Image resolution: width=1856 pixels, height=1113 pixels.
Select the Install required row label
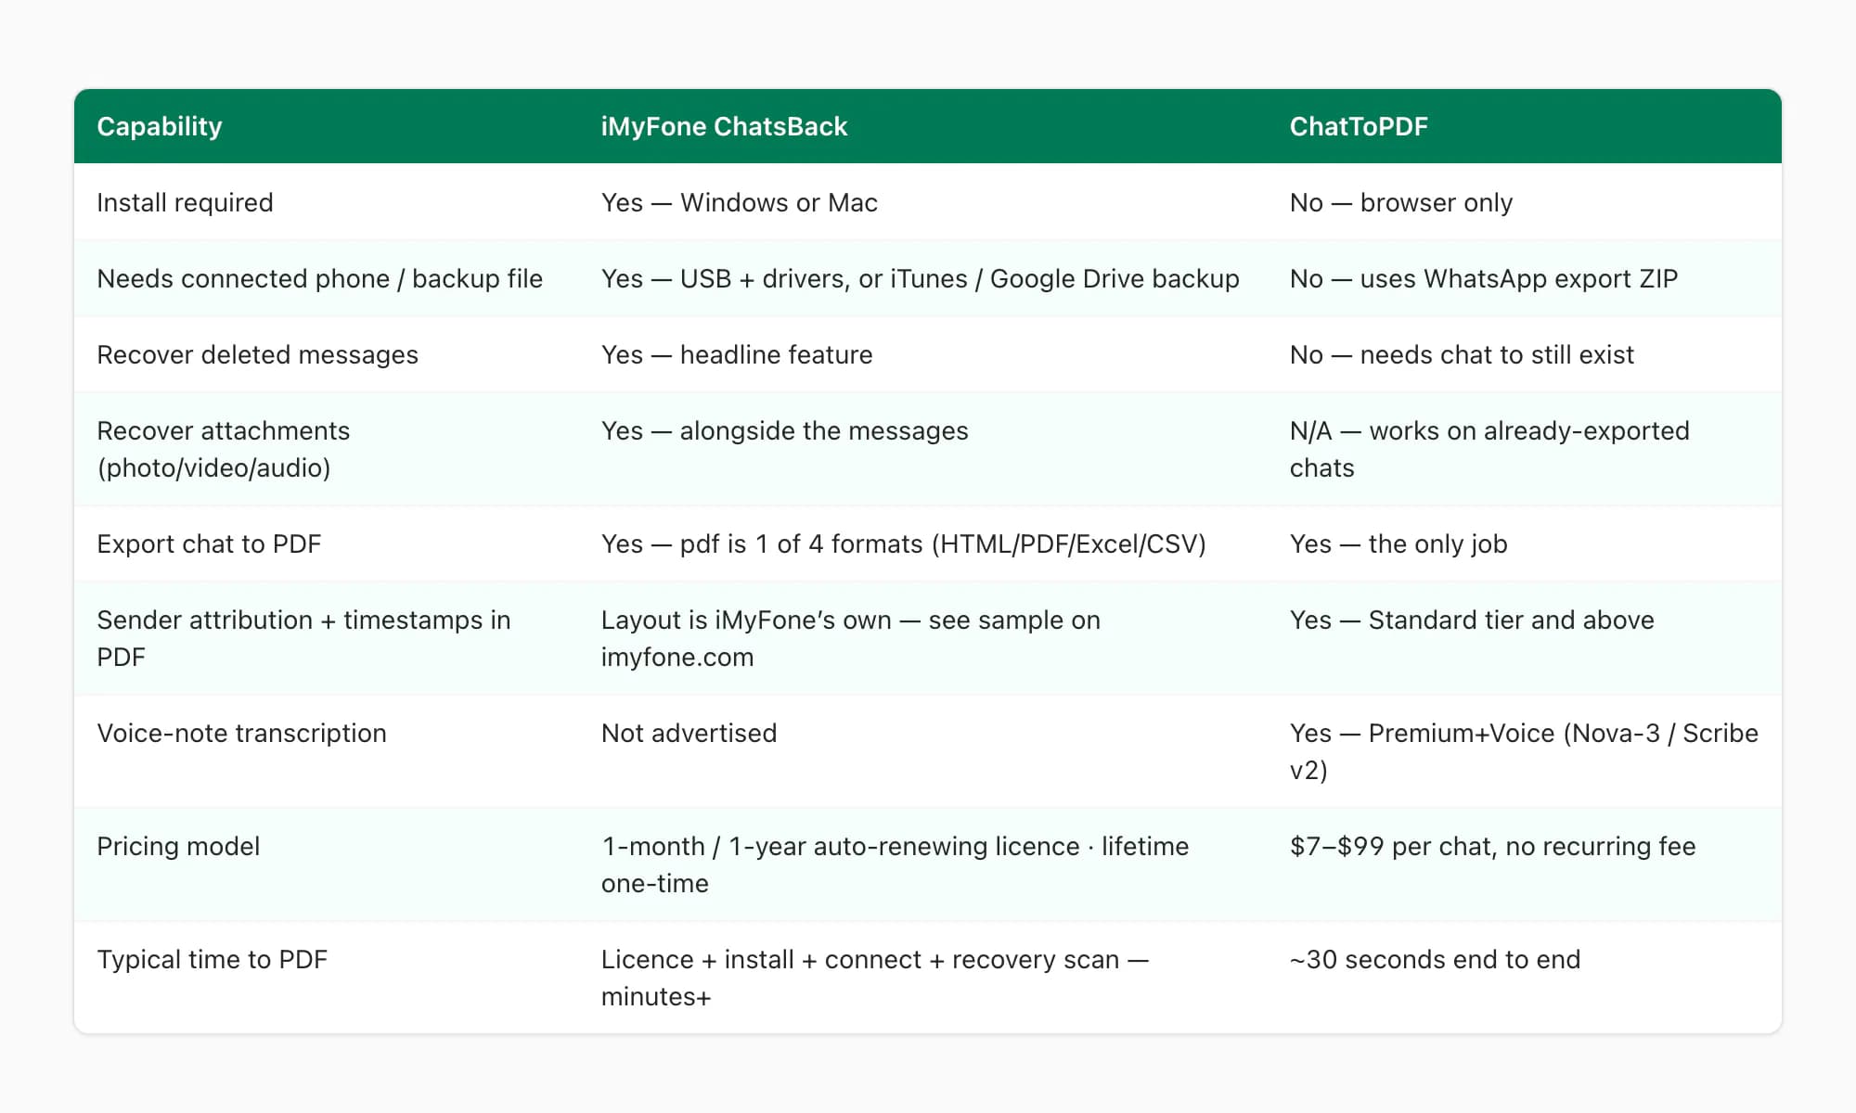tap(185, 202)
